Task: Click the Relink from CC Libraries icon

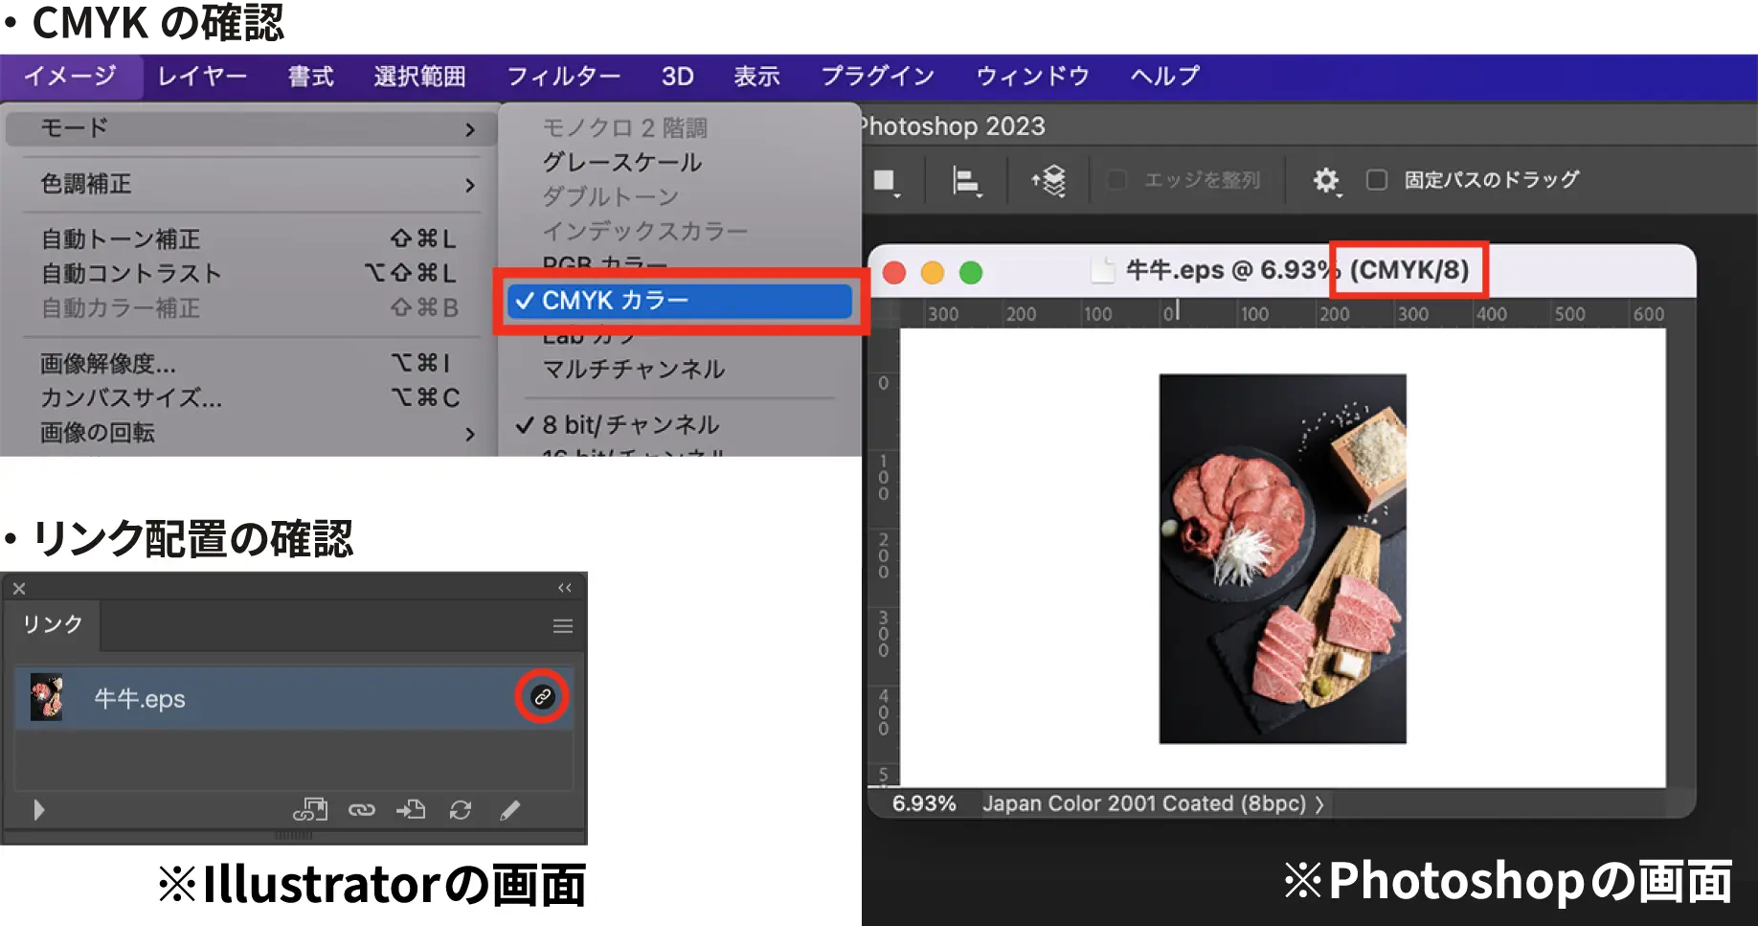Action: click(x=309, y=809)
